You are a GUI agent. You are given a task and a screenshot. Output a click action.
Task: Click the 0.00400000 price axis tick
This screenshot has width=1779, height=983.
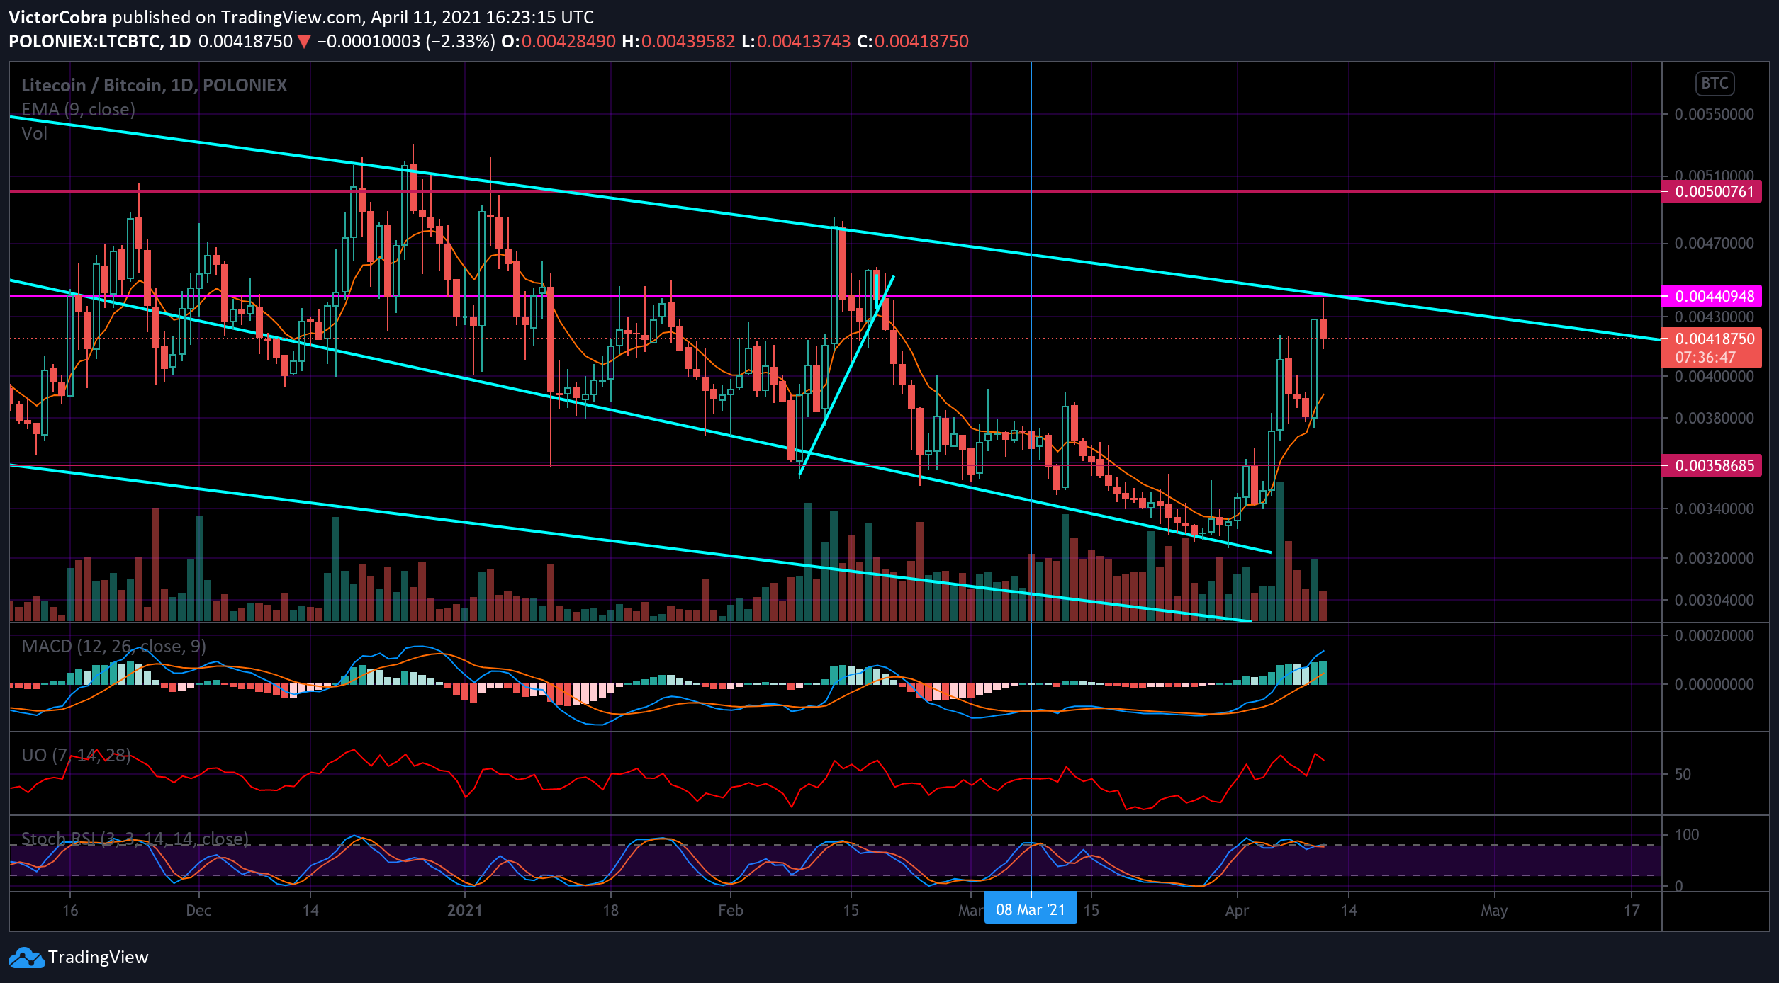point(1714,377)
